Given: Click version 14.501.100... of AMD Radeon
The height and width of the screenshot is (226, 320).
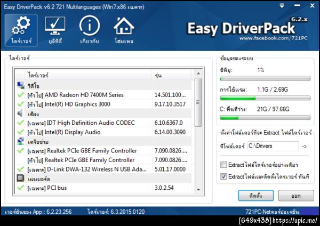Looking at the screenshot, I should tap(170, 95).
